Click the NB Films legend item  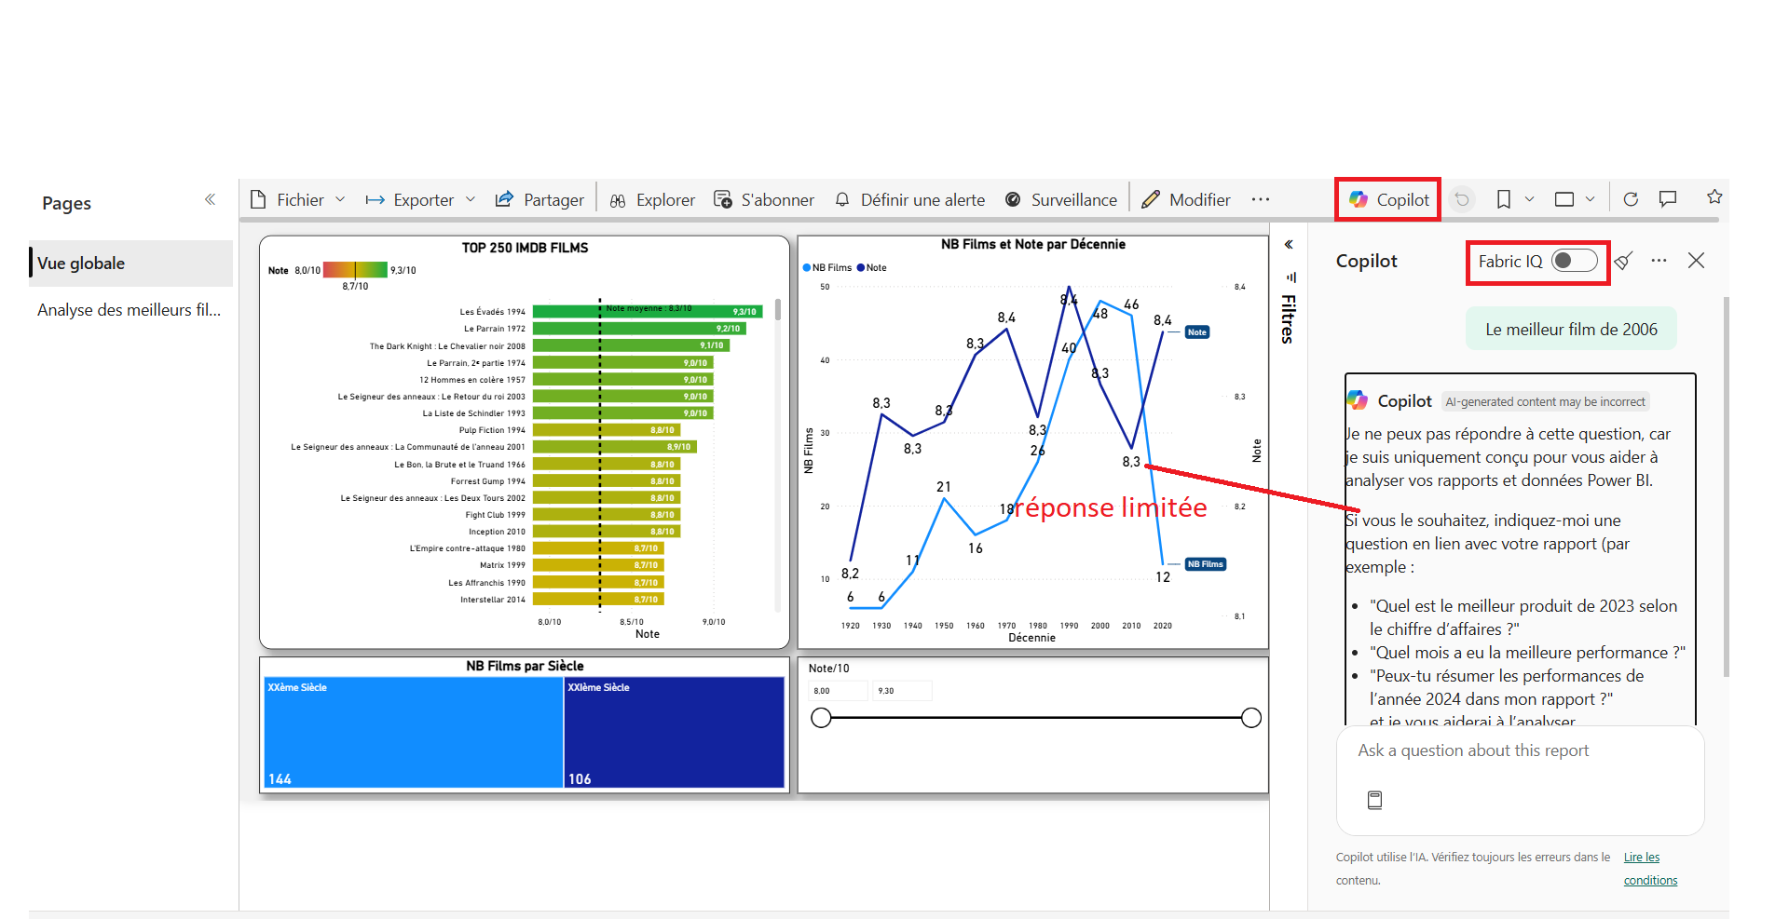tap(827, 267)
